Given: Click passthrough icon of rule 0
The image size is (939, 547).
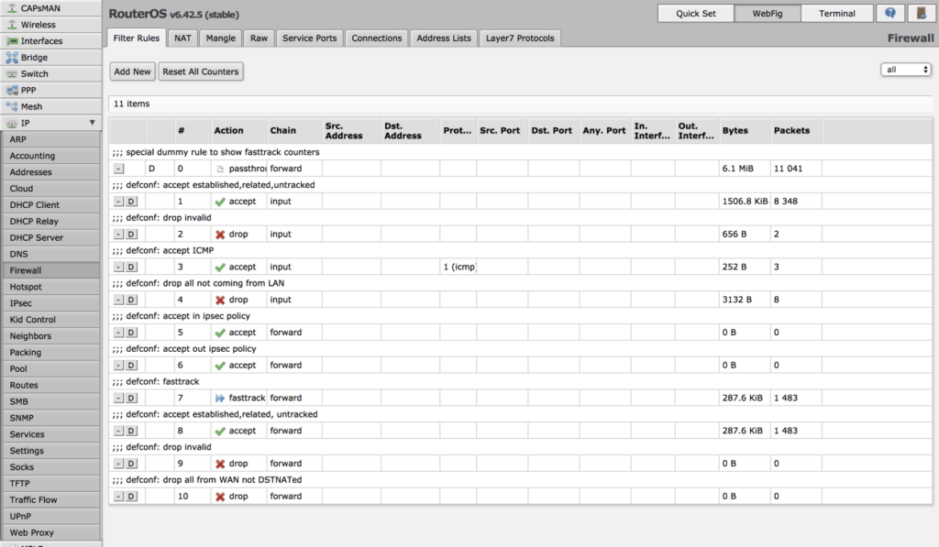Looking at the screenshot, I should (220, 169).
